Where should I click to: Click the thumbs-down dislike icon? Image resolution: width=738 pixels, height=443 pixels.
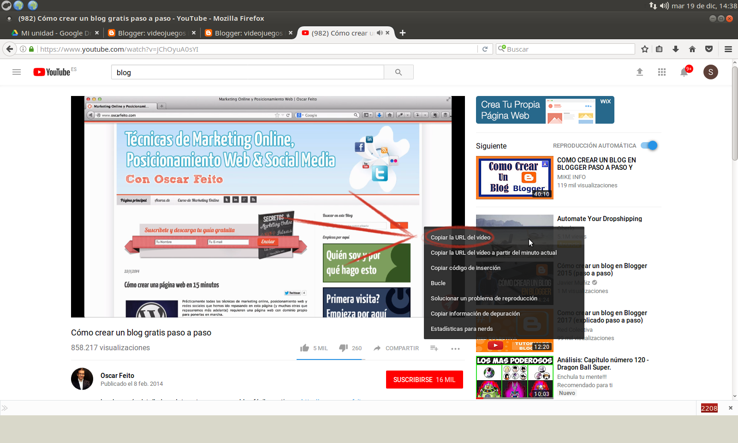pyautogui.click(x=344, y=348)
